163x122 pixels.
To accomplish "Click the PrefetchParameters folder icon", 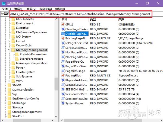I will (17, 54).
